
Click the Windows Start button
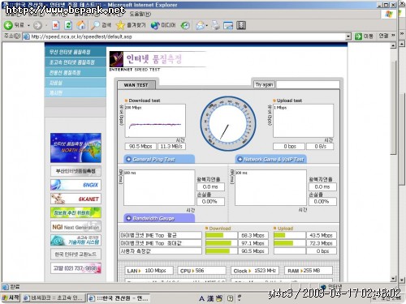click(11, 298)
